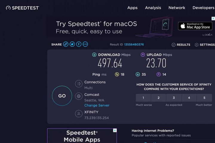Click the XFINITY user icon
The width and height of the screenshot is (215, 143).
(79, 114)
